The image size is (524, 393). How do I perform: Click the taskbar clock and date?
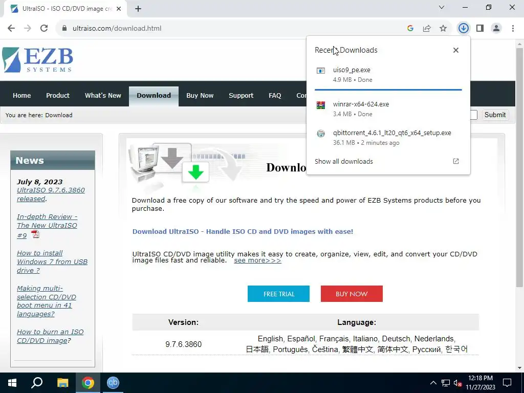(480, 383)
